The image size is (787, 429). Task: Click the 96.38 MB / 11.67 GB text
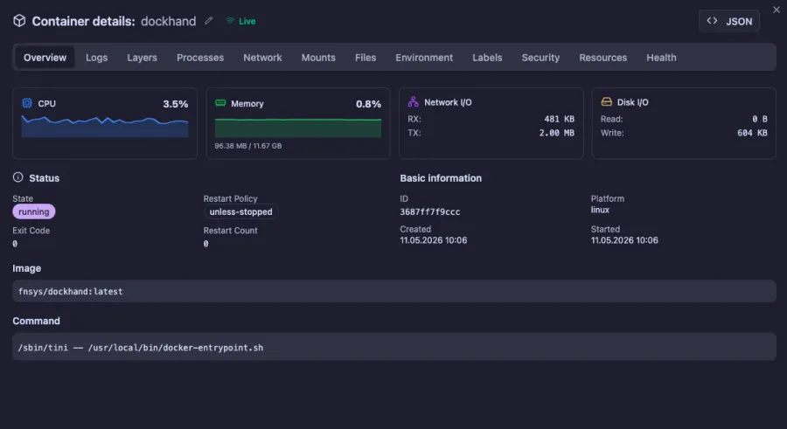tap(248, 146)
